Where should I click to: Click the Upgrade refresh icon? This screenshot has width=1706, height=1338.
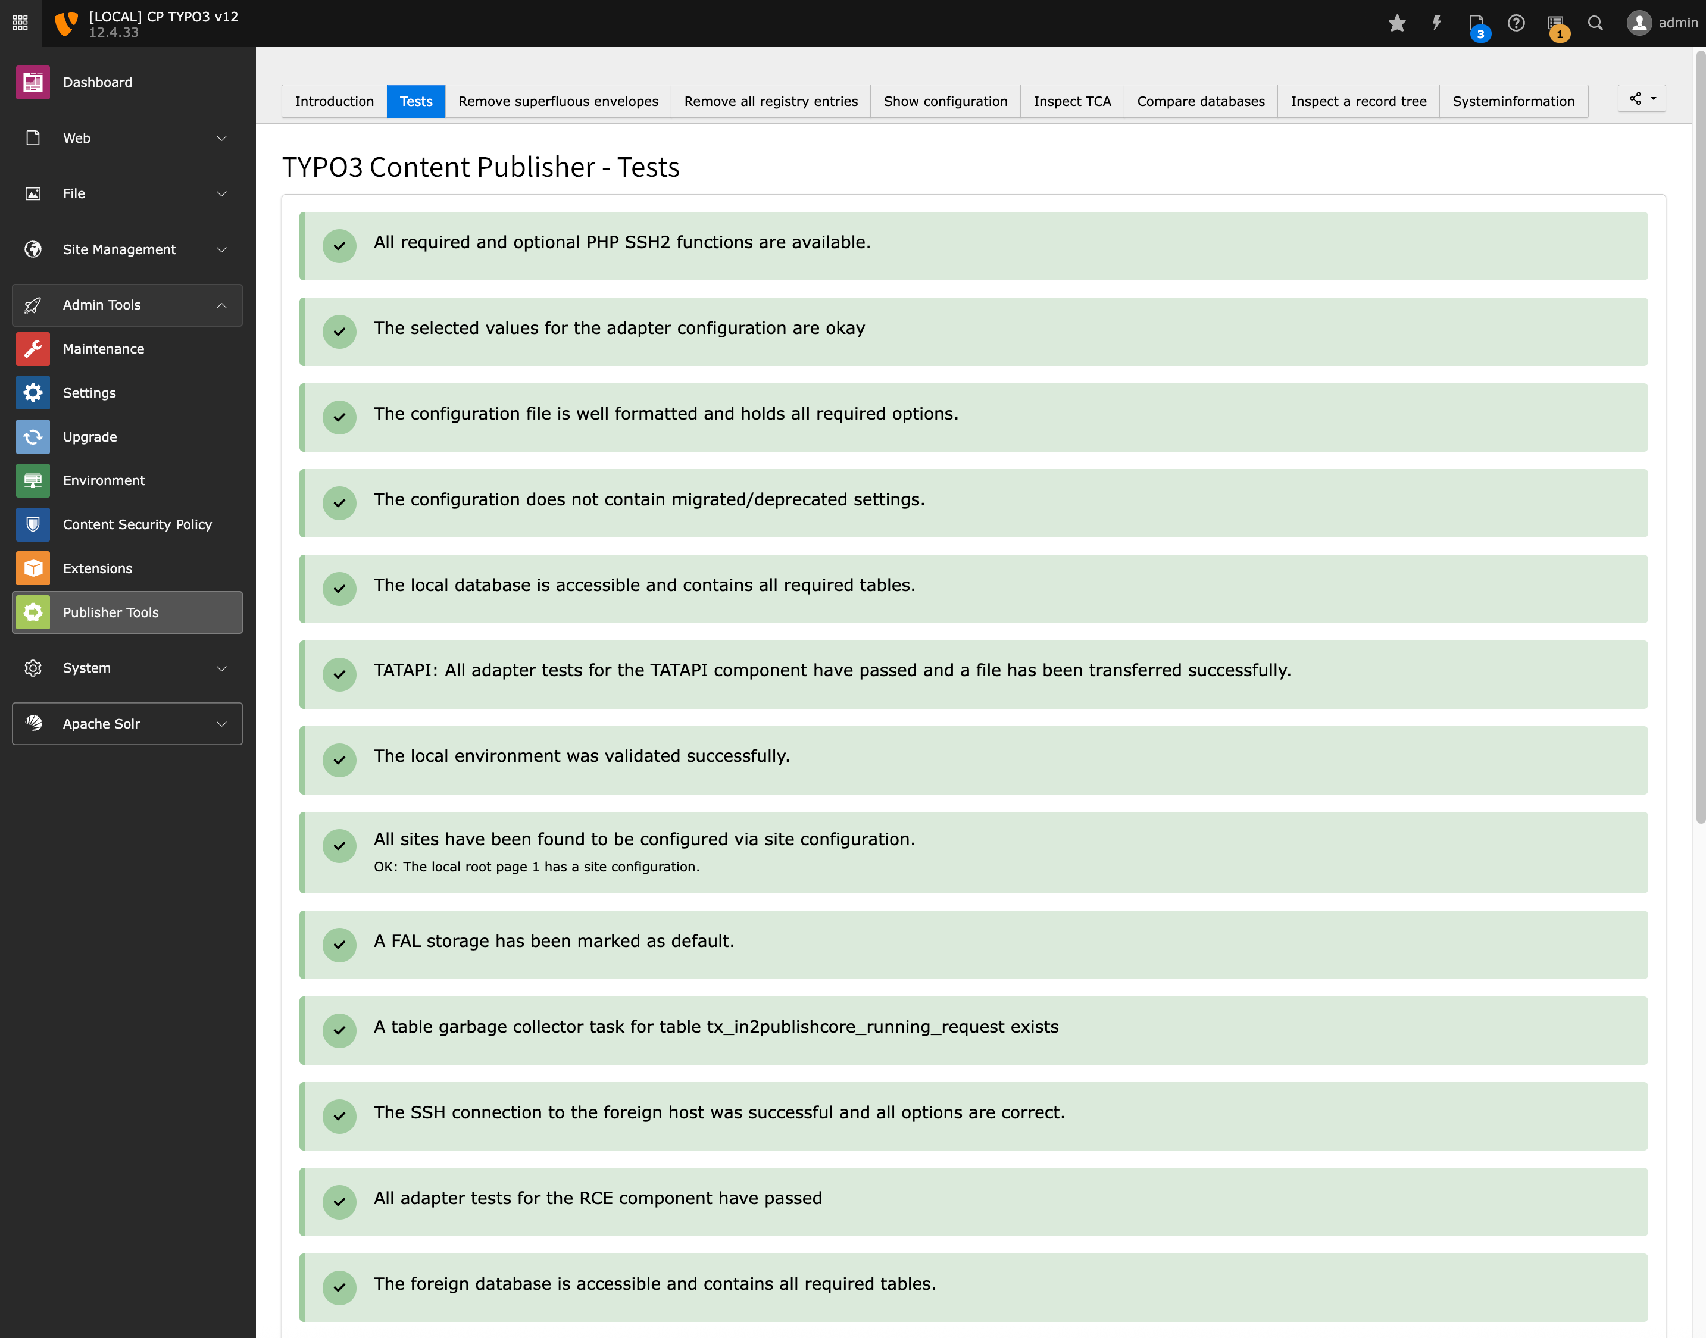click(x=33, y=436)
